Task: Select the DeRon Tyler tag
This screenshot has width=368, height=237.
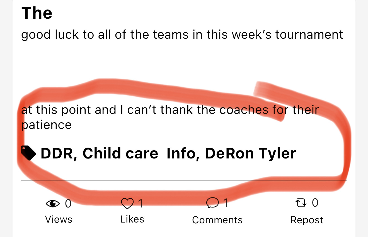Action: pos(250,153)
